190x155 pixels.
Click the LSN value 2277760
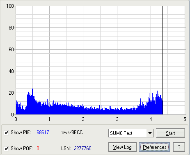click(x=82, y=148)
